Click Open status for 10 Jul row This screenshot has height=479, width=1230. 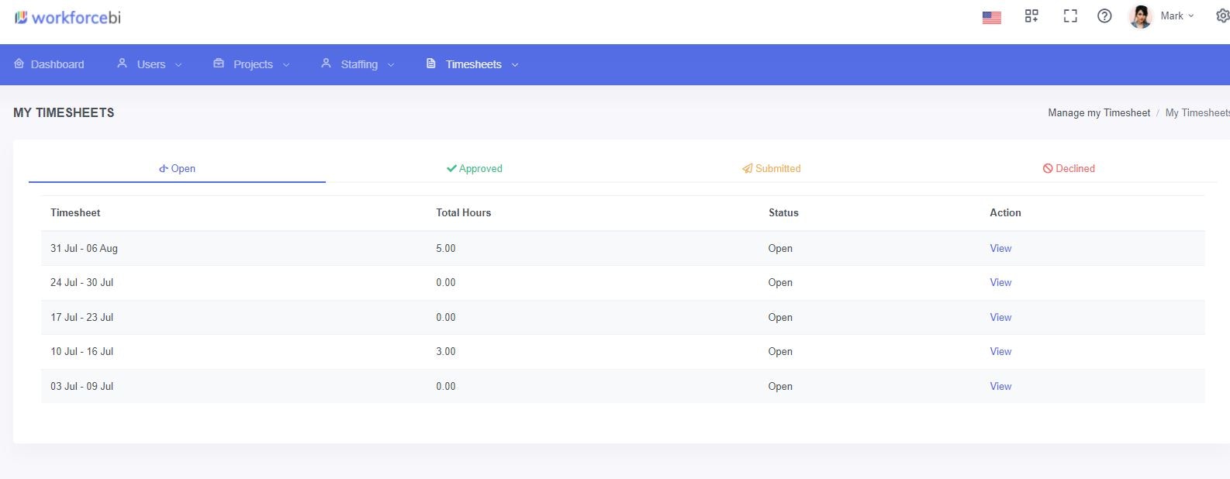[780, 351]
